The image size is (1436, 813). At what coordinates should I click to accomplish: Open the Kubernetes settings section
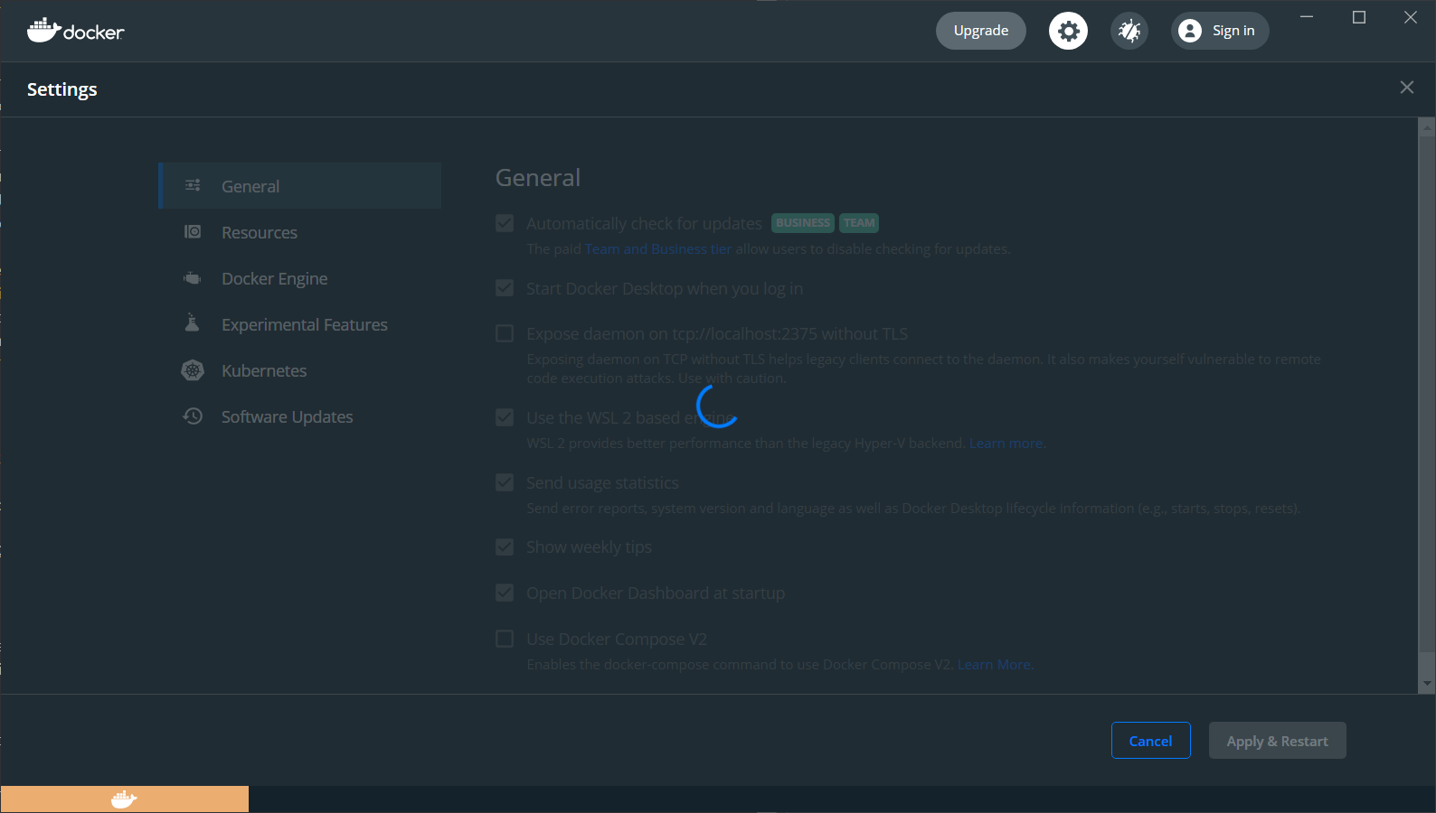point(300,370)
